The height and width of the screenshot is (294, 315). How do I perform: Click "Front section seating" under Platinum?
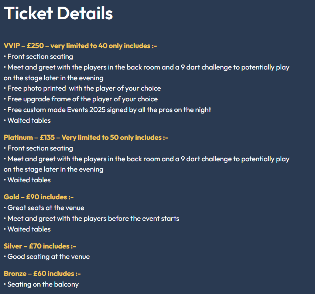point(40,148)
